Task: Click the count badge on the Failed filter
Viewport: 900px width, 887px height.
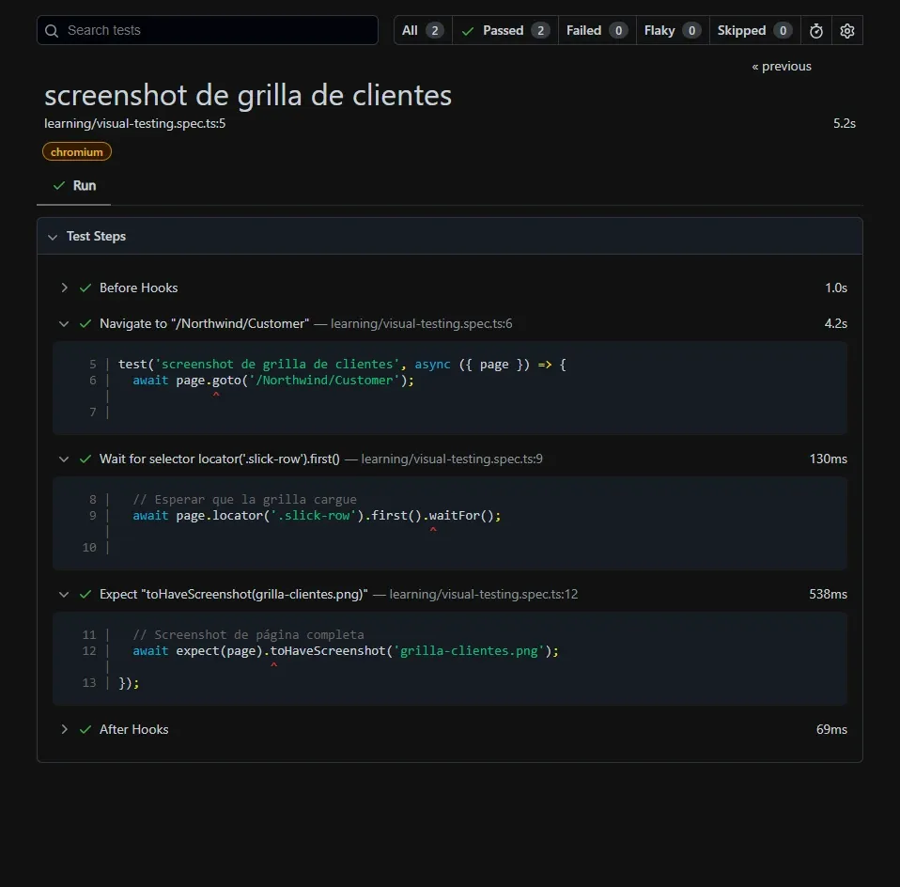Action: coord(618,30)
